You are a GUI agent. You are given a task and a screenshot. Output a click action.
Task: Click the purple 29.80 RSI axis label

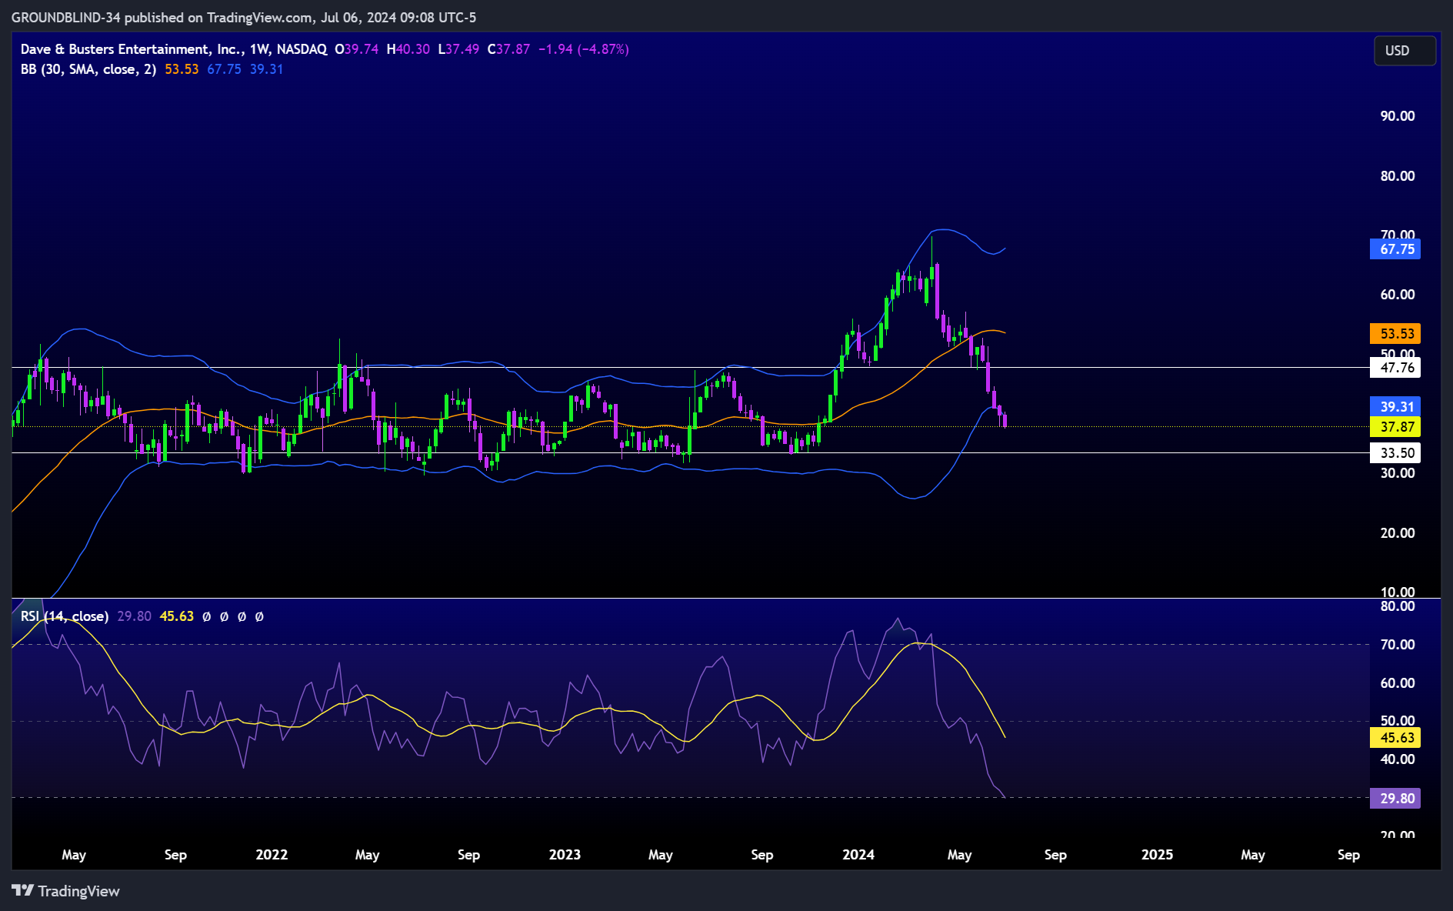(1396, 799)
